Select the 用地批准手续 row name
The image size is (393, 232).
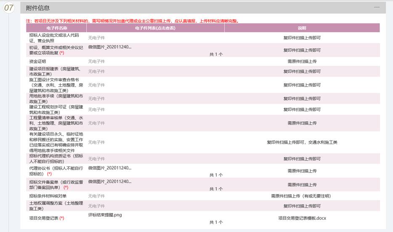56,99
